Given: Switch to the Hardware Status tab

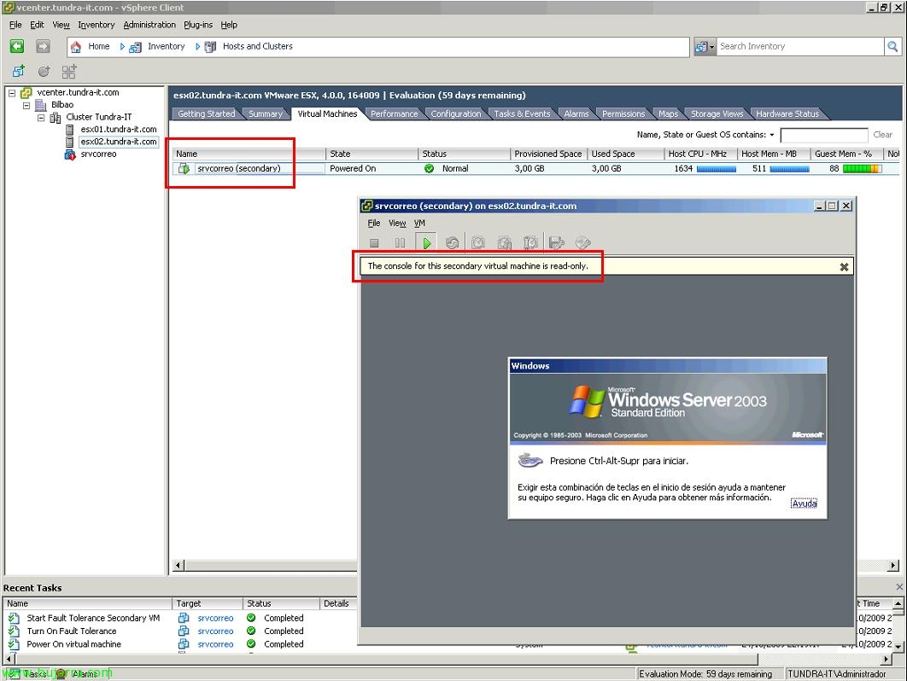Looking at the screenshot, I should pyautogui.click(x=787, y=113).
